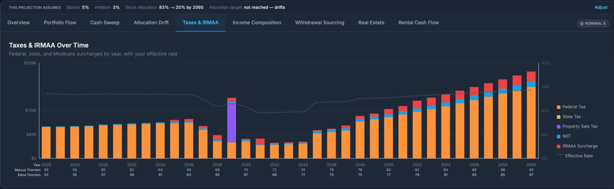Go to the Income Composition tab
614x189 pixels.
257,22
